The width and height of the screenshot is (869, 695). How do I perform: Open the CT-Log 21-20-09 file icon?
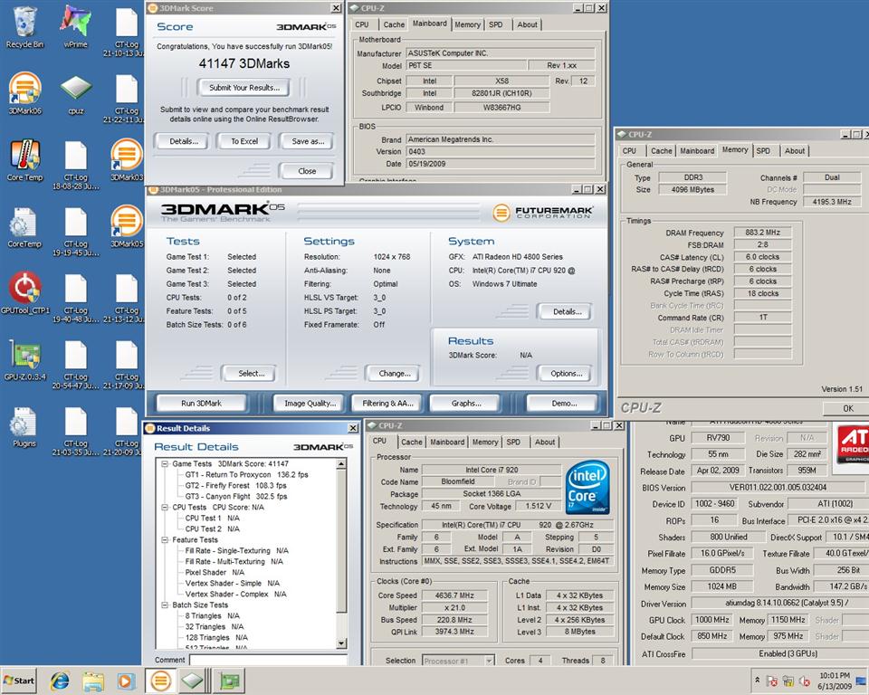tap(125, 431)
